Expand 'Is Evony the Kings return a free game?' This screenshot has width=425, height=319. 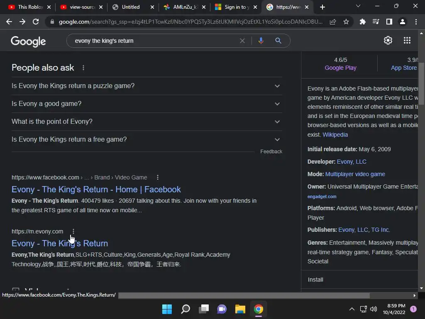[147, 140]
